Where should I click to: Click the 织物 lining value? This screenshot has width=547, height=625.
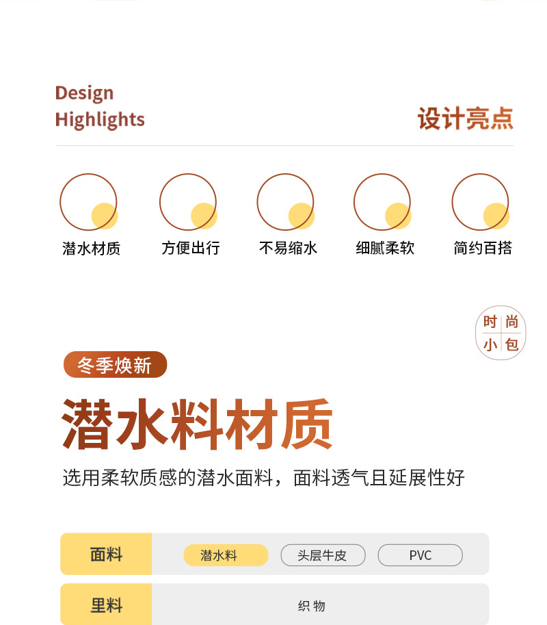point(312,606)
